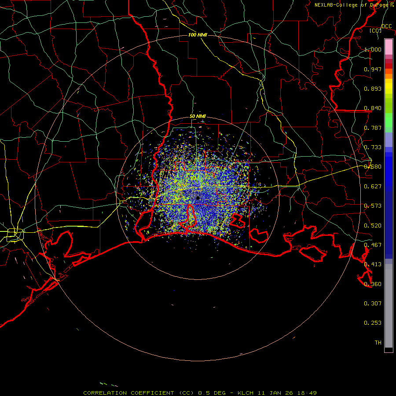Click the 0.840 scale value

click(x=373, y=108)
